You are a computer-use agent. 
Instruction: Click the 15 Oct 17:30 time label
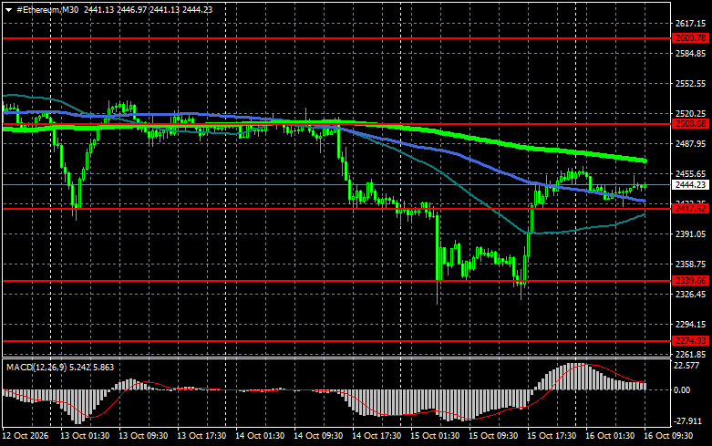(552, 436)
